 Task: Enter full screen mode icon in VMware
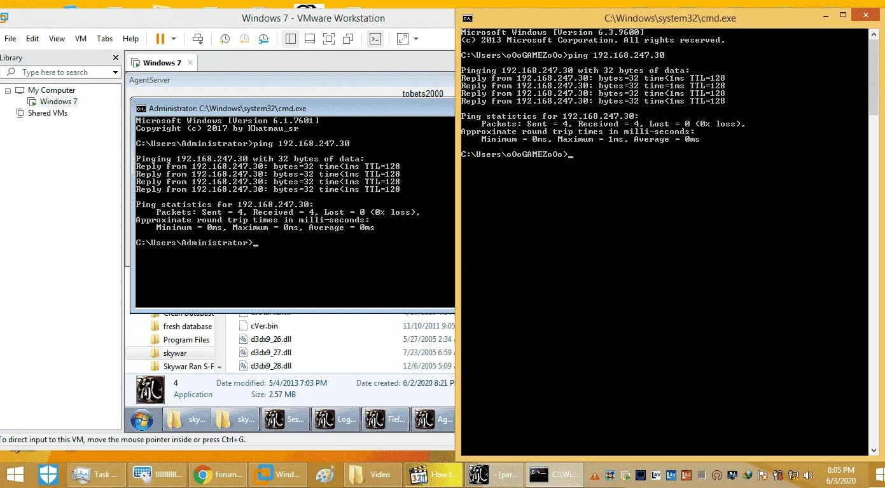tap(329, 39)
